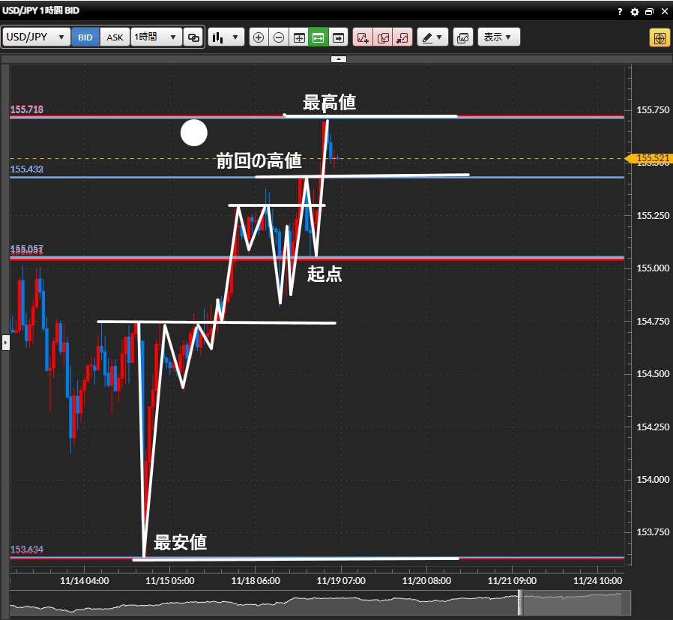Click the scroll-to-latest arrow icon
673x620 pixels.
point(338,37)
